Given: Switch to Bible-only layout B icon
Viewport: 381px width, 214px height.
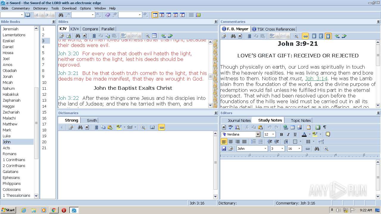Looking at the screenshot, I should [x=162, y=15].
